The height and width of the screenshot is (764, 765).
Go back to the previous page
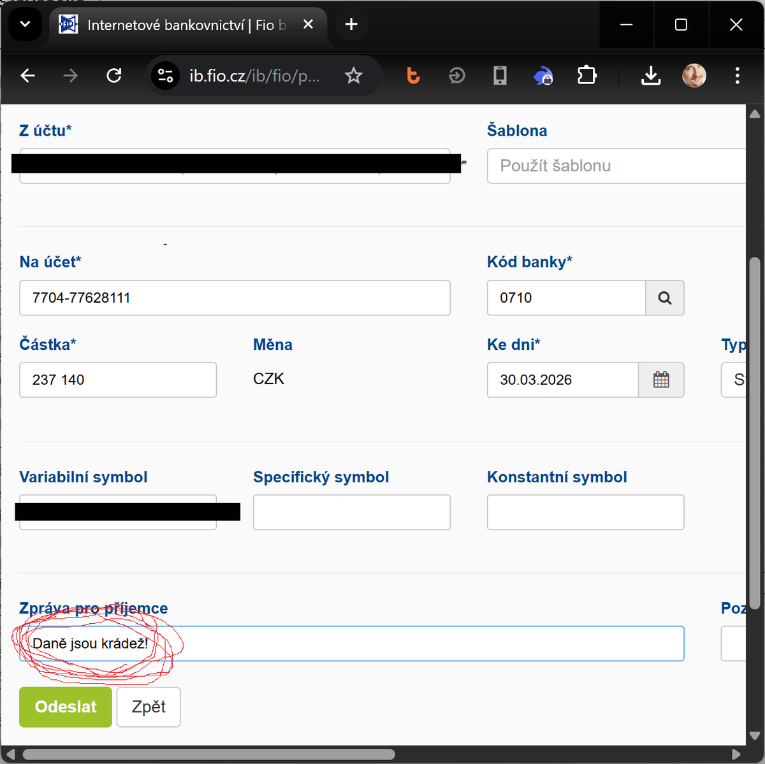(x=27, y=76)
